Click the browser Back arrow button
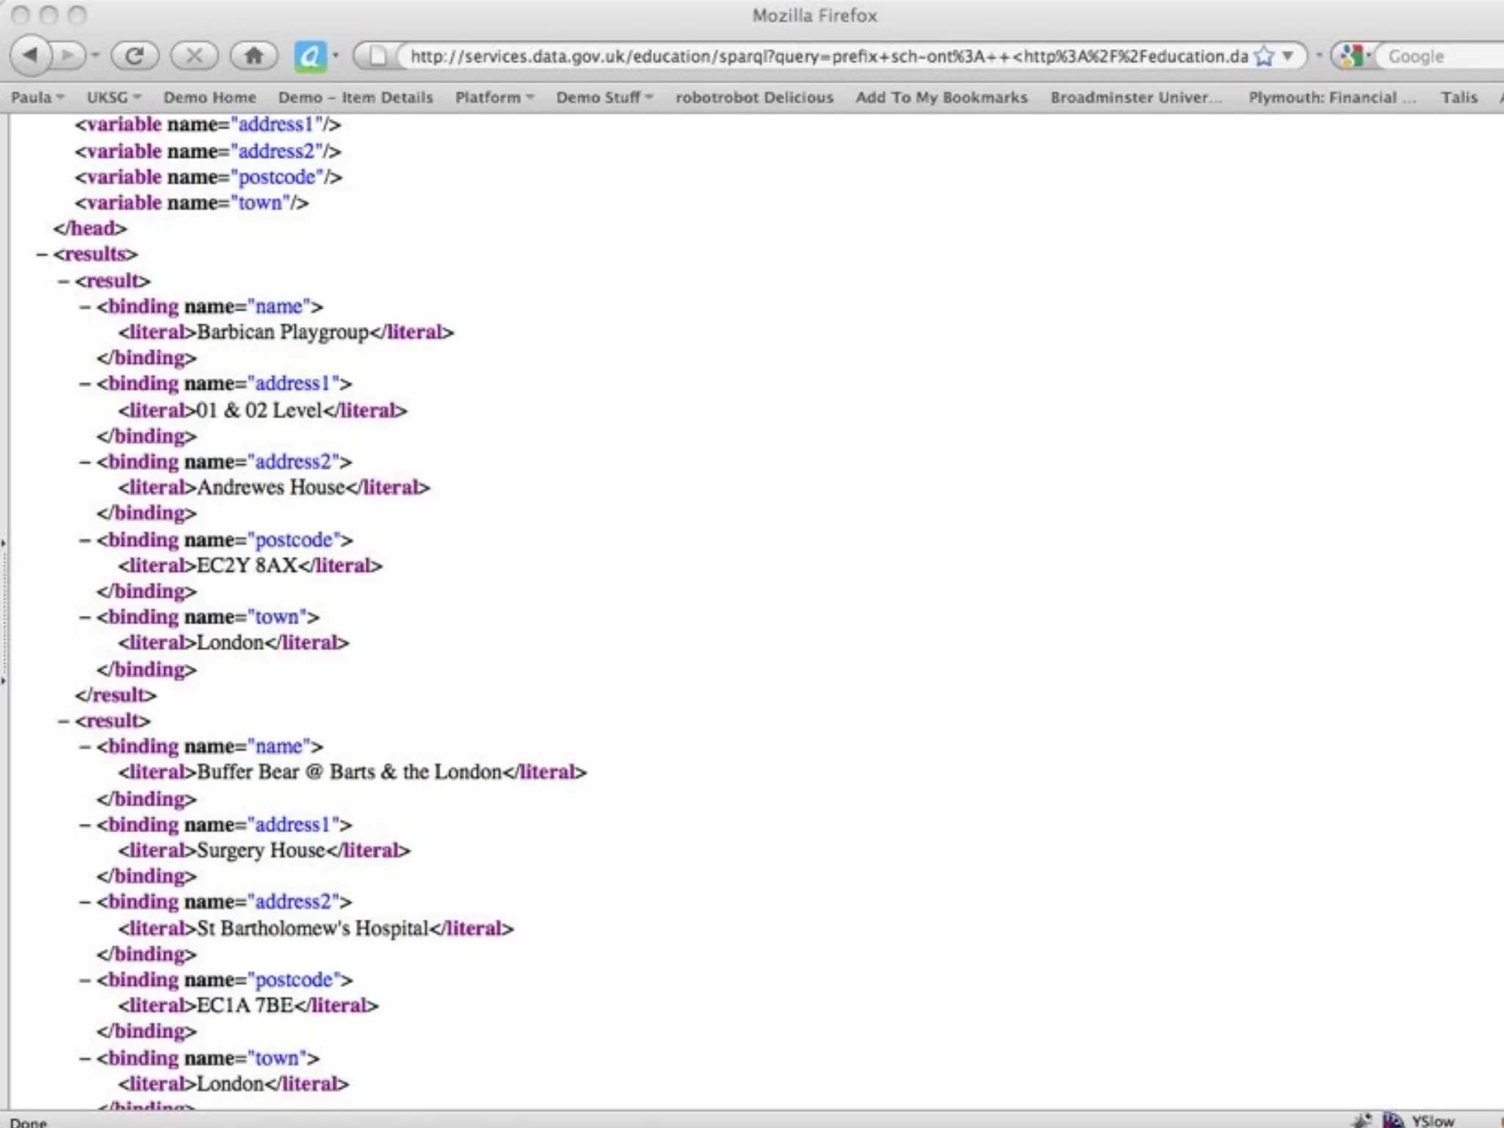Image resolution: width=1504 pixels, height=1128 pixels. click(x=31, y=55)
